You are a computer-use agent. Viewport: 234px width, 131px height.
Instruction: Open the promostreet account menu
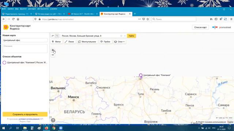click(x=222, y=27)
